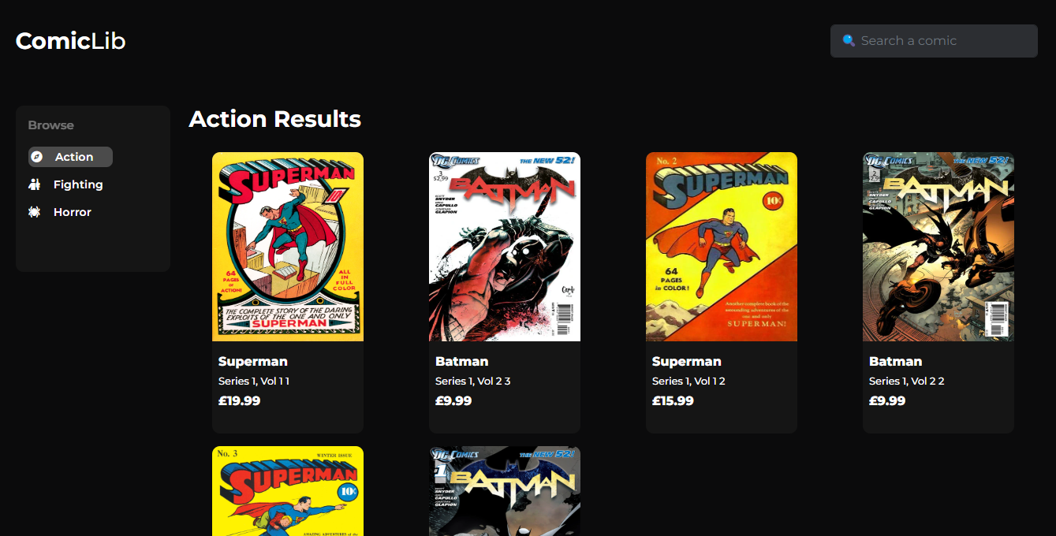Open Superman Series 1, Vol 1 1 cover
1056x536 pixels.
288,247
